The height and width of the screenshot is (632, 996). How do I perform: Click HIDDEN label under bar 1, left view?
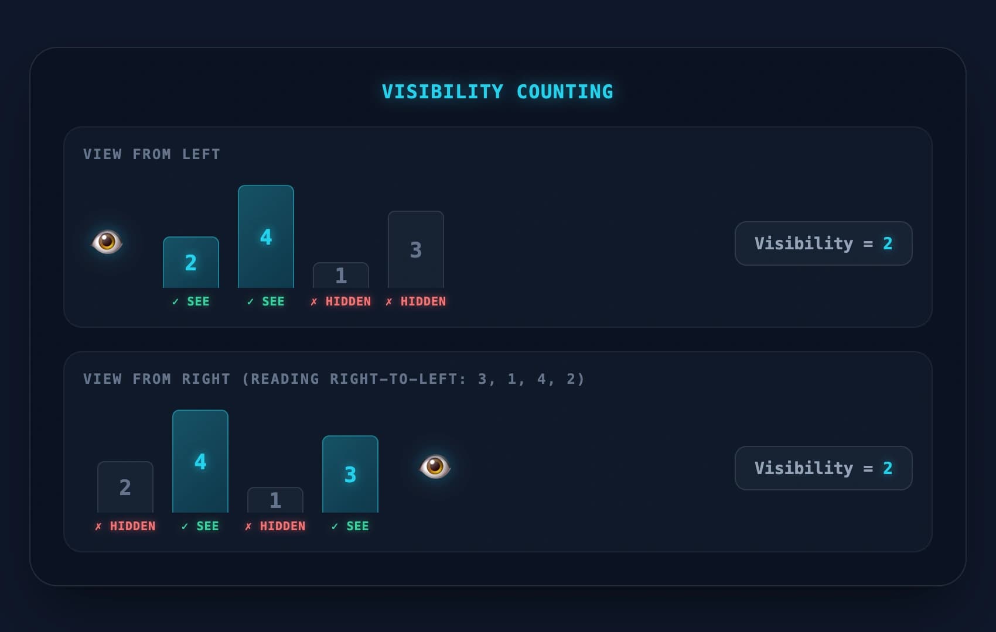tap(341, 301)
